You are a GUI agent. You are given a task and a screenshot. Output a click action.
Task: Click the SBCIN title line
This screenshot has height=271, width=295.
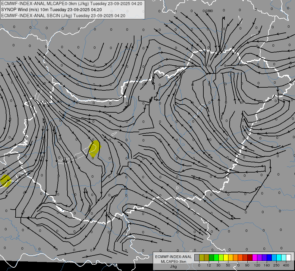(63, 16)
